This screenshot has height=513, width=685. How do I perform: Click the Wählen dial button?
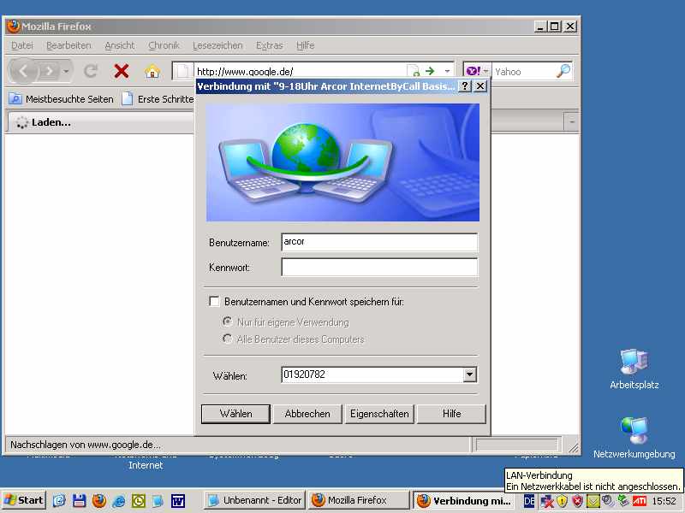236,414
